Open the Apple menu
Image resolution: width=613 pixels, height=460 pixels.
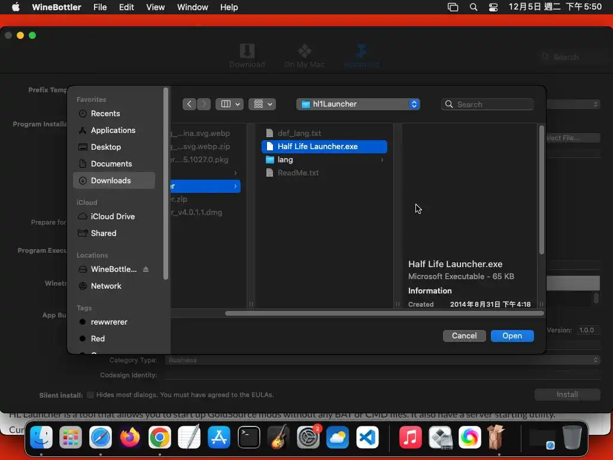[x=16, y=7]
